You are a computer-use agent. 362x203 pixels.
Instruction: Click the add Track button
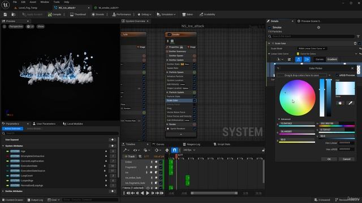pos(130,157)
